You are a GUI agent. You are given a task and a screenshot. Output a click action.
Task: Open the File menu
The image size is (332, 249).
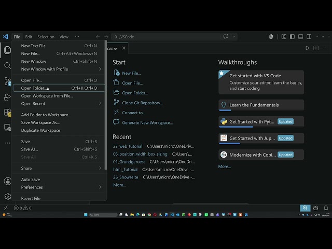17,37
